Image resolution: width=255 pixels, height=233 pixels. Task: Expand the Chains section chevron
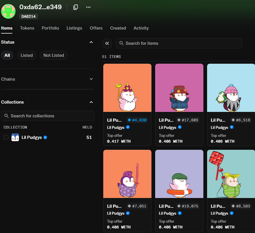(91, 79)
